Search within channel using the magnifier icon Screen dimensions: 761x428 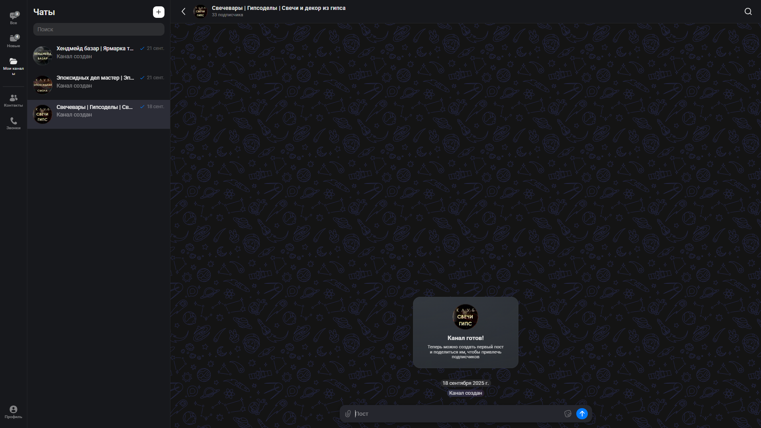(x=748, y=11)
